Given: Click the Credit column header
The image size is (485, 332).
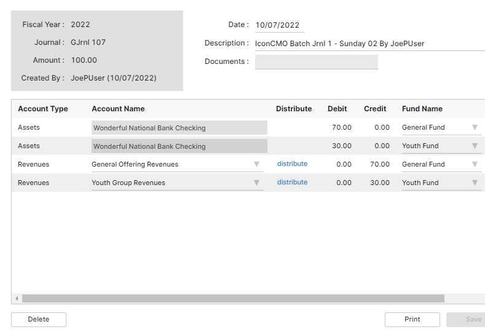Looking at the screenshot, I should pyautogui.click(x=375, y=109).
